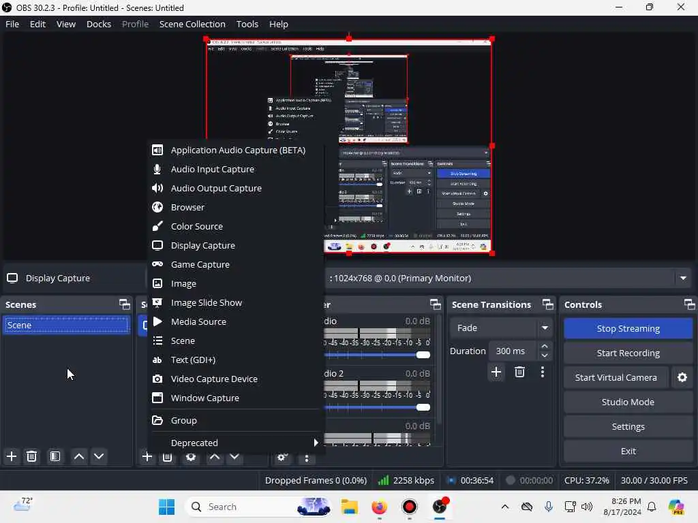Open Windows Start menu
Image resolution: width=698 pixels, height=523 pixels.
pos(167,507)
